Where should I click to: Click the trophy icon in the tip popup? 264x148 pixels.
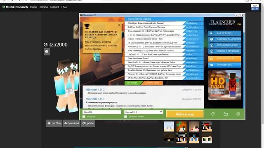coord(87,26)
